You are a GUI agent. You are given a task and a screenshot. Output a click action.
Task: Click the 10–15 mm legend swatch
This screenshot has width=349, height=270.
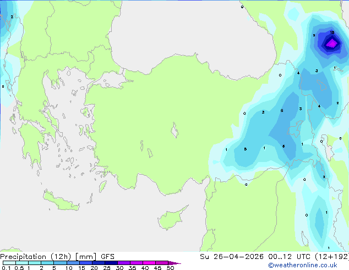coord(73,263)
